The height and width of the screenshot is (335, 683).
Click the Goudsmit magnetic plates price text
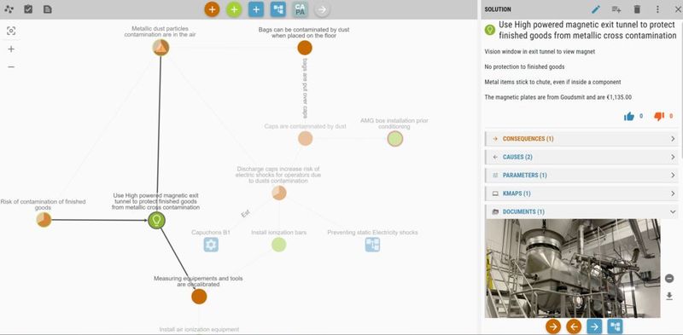[x=558, y=97]
